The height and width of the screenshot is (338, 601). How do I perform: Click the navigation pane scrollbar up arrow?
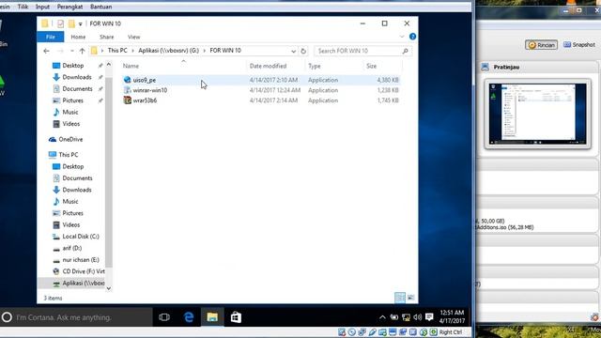point(109,65)
